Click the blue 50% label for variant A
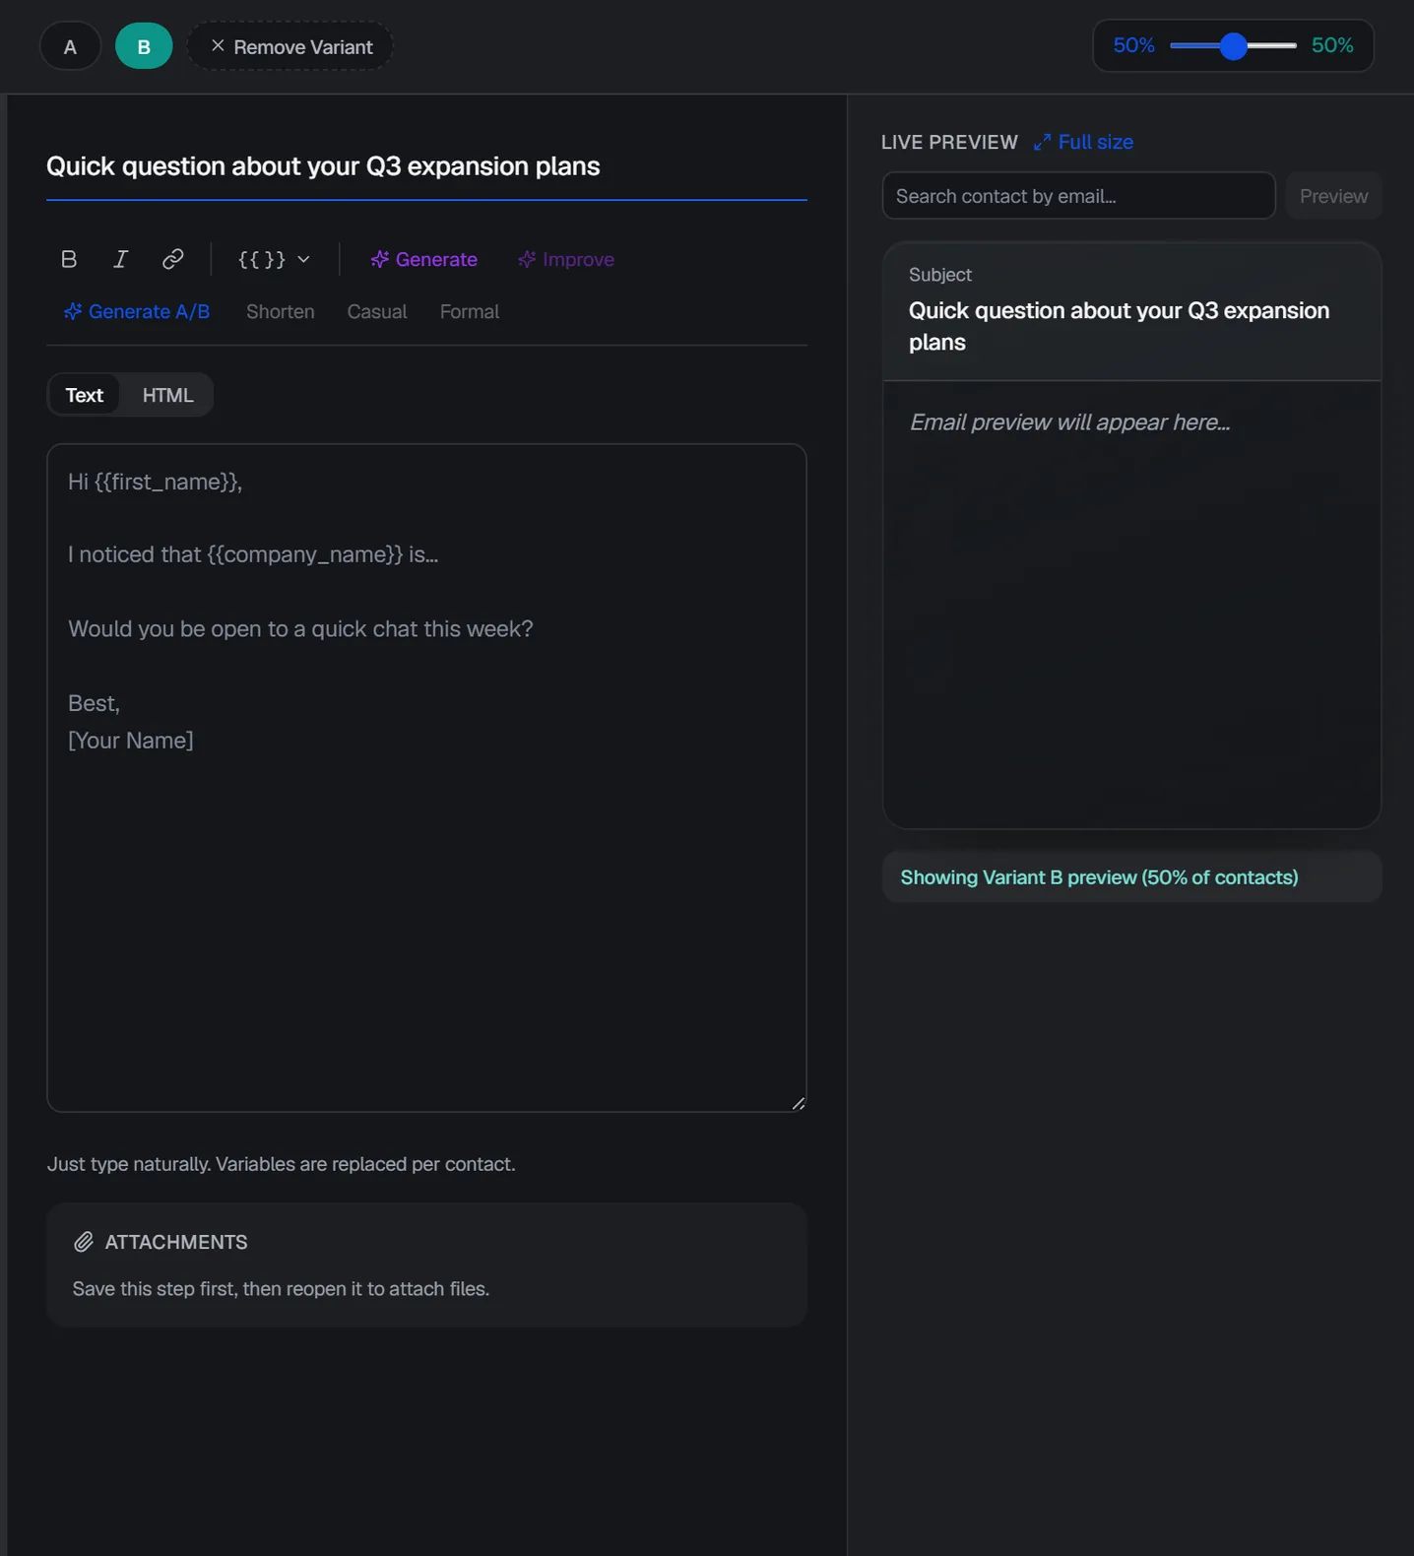The image size is (1414, 1556). pyautogui.click(x=1133, y=45)
